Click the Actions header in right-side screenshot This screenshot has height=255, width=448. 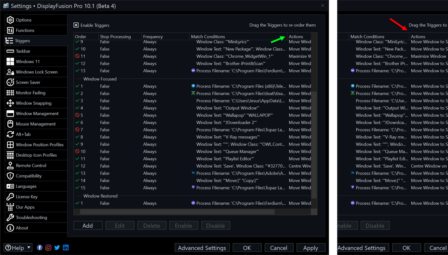(x=429, y=36)
